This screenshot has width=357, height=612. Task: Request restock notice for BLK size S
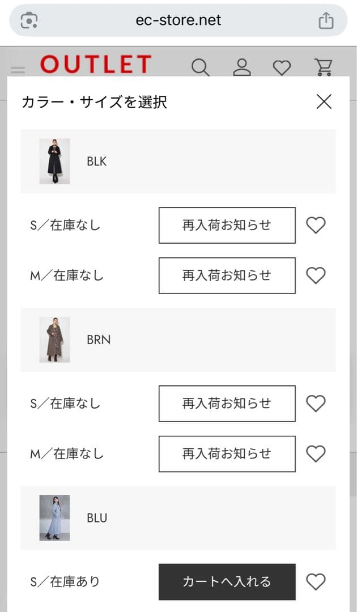coord(227,225)
